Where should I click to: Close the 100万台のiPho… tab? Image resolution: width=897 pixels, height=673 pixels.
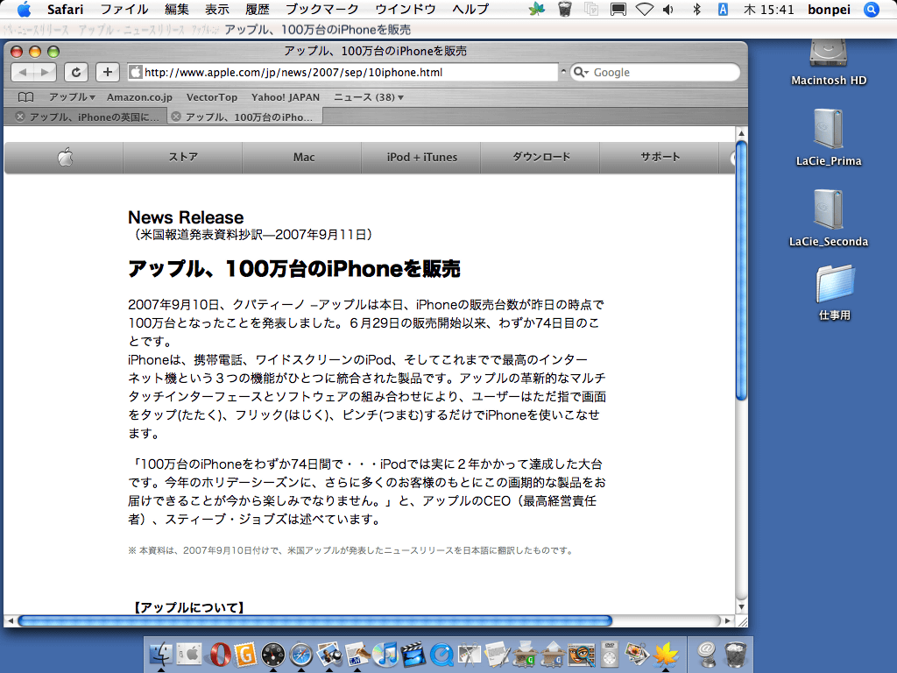click(x=176, y=117)
